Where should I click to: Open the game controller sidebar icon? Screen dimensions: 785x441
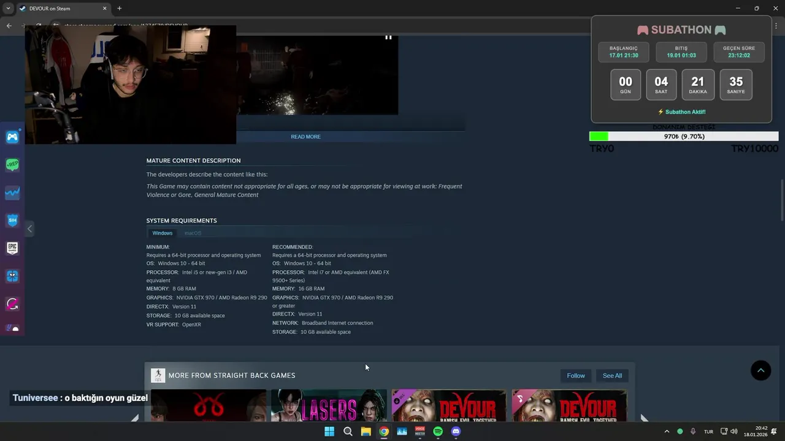click(x=12, y=137)
